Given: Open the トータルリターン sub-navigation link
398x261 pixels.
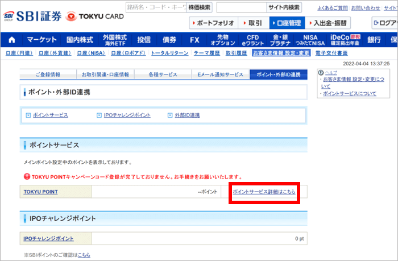Looking at the screenshot, I should click(170, 53).
